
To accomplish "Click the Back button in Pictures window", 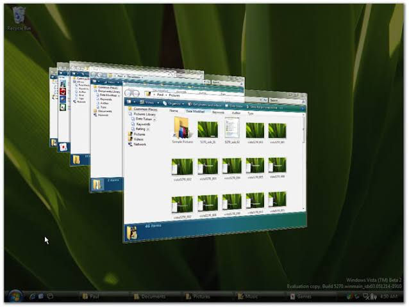I will (128, 93).
